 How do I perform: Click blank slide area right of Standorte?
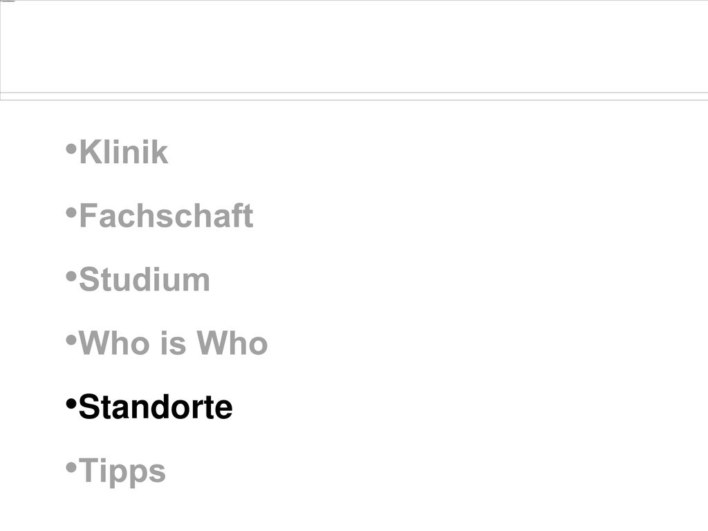(469, 407)
